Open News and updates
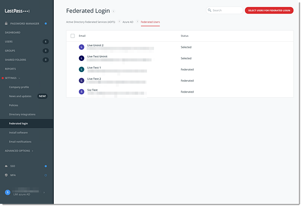This screenshot has height=207, width=302. pyautogui.click(x=20, y=96)
